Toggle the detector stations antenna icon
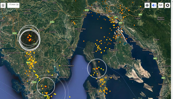 (x=161, y=5)
